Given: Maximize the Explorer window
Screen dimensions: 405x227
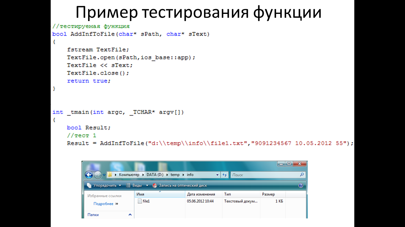Looking at the screenshot, I should (x=289, y=163).
